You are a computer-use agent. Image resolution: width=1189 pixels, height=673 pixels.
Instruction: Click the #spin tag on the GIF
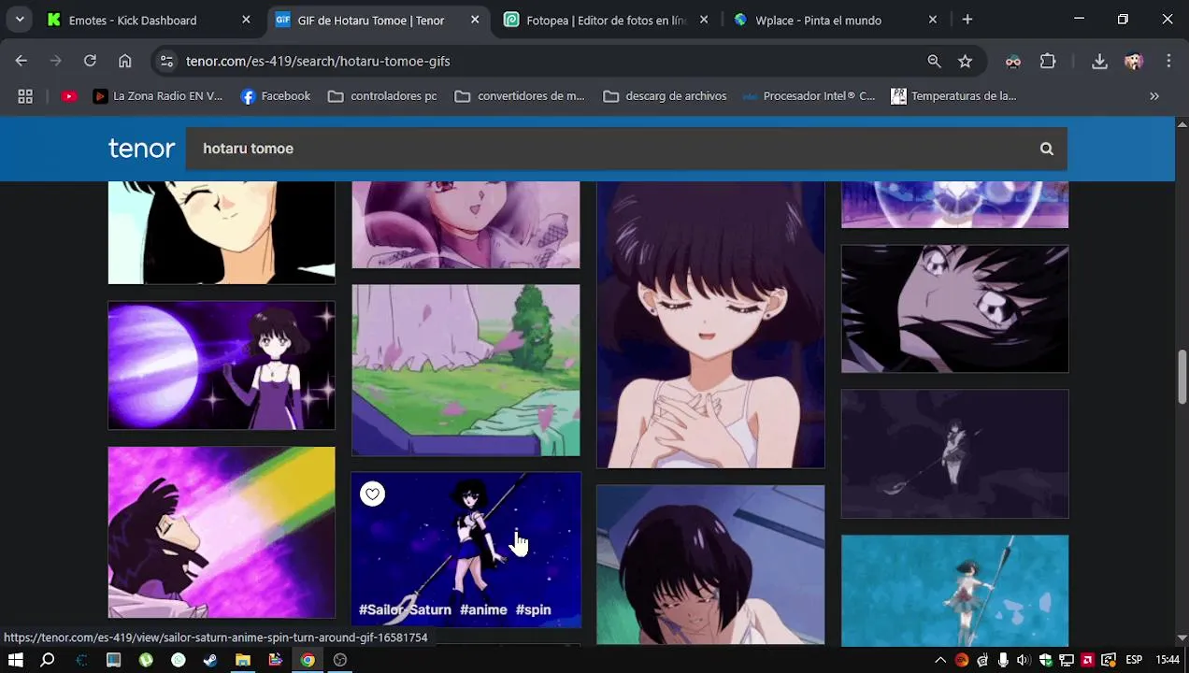click(533, 609)
